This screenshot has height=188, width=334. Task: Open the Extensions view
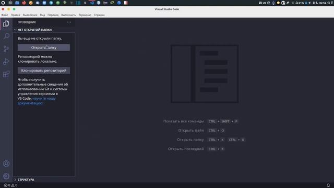(x=6, y=74)
